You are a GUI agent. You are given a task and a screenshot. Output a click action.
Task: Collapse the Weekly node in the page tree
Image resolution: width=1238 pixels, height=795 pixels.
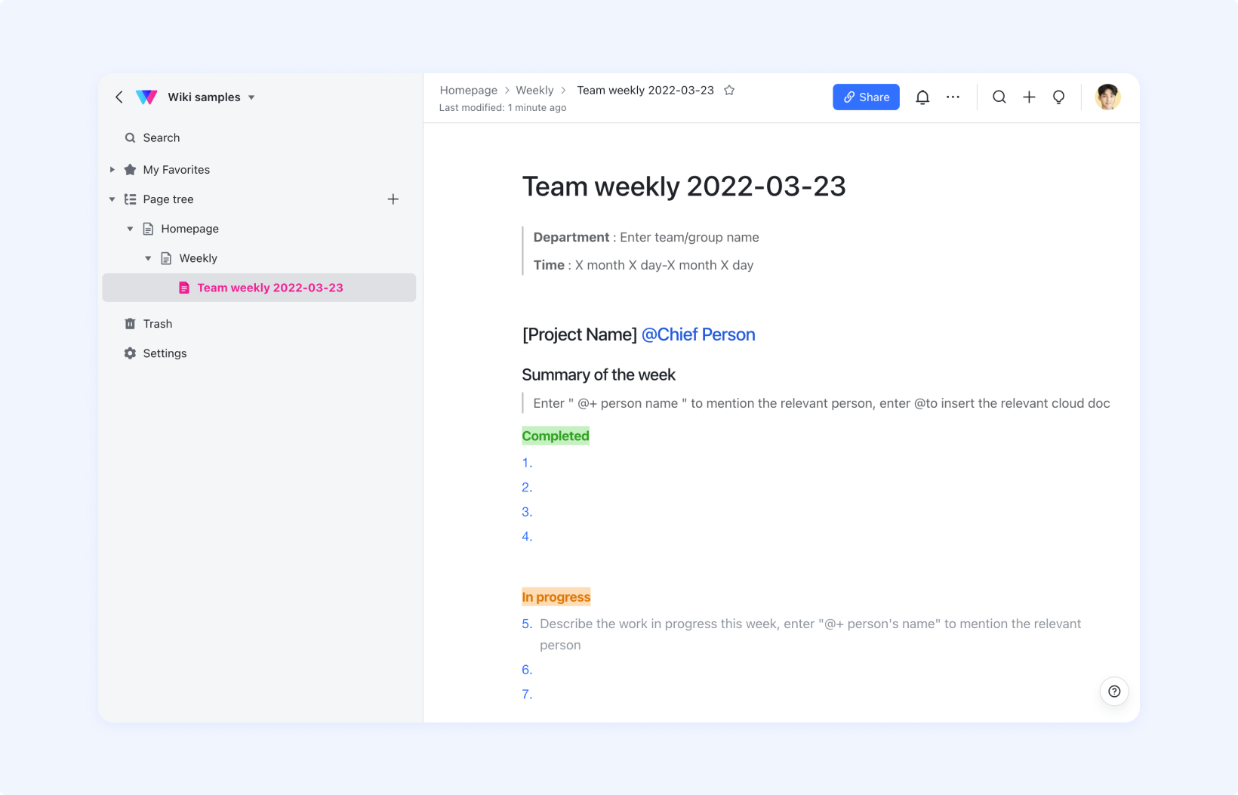(148, 257)
